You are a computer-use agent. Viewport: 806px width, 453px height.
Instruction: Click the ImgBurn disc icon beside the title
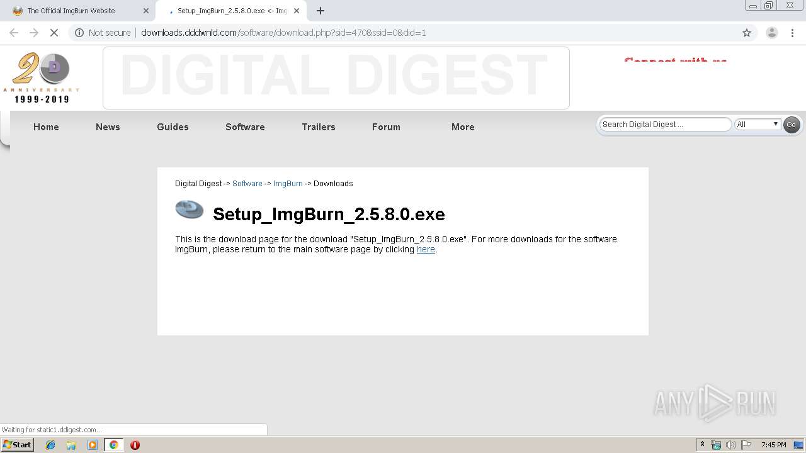(190, 209)
